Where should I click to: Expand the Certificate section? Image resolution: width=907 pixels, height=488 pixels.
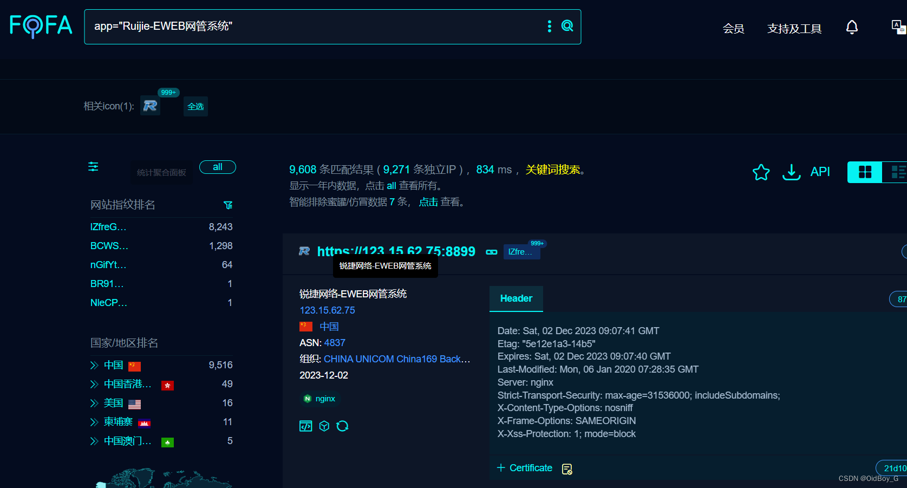pyautogui.click(x=525, y=468)
